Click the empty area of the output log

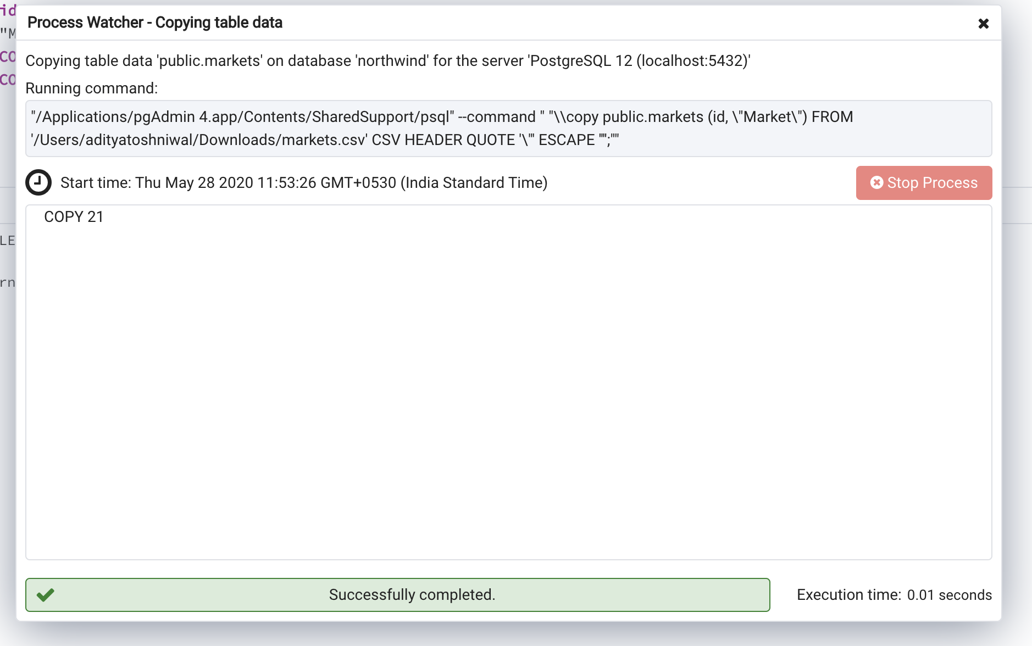tap(508, 385)
